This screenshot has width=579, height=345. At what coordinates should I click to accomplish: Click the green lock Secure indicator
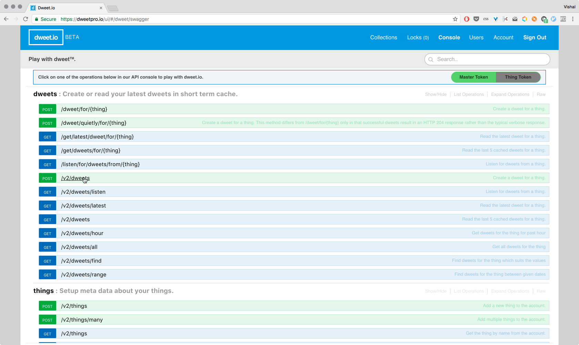[x=45, y=19]
